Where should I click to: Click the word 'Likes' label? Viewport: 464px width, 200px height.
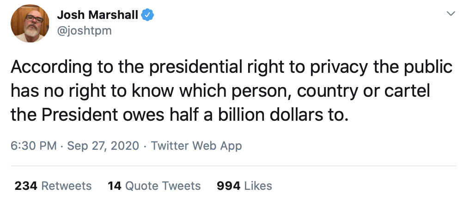(x=258, y=186)
